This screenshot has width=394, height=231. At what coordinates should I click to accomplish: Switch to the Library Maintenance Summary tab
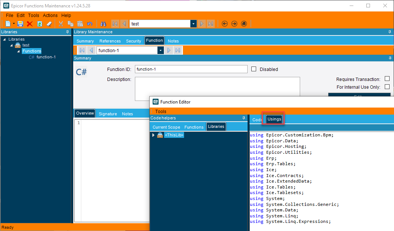(85, 41)
